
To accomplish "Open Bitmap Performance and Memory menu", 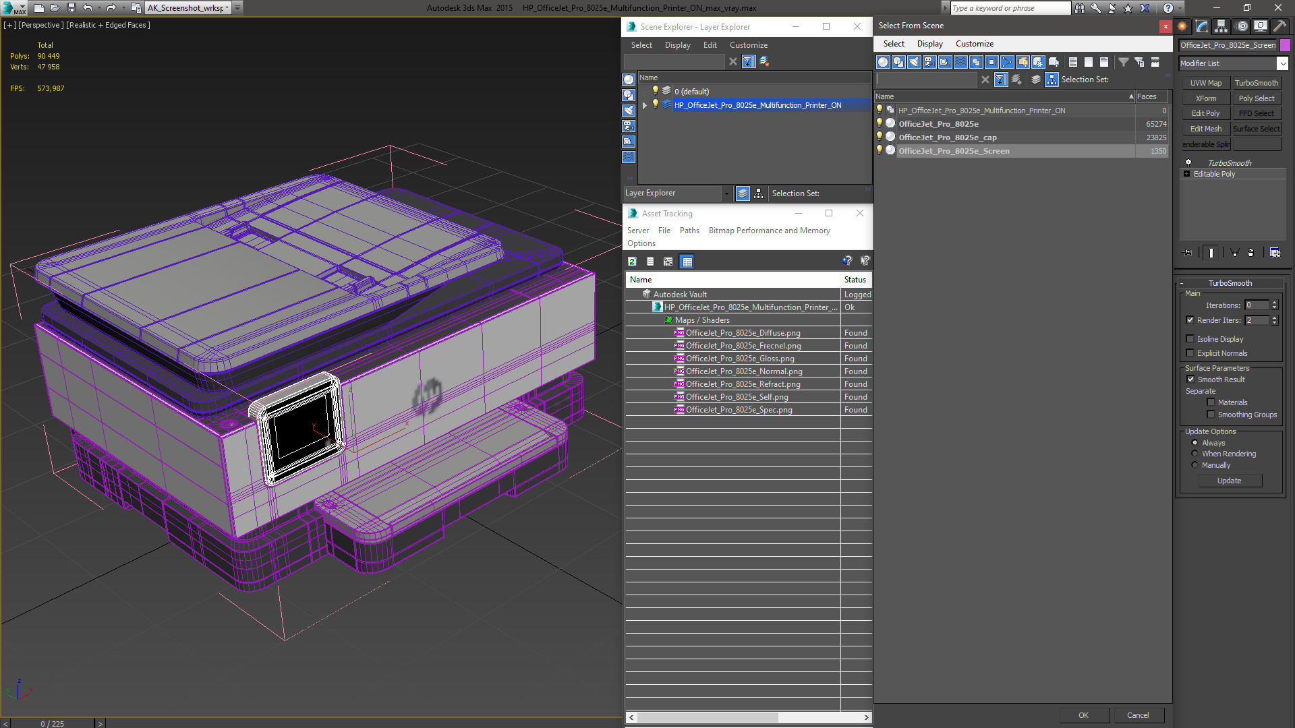I will [769, 231].
